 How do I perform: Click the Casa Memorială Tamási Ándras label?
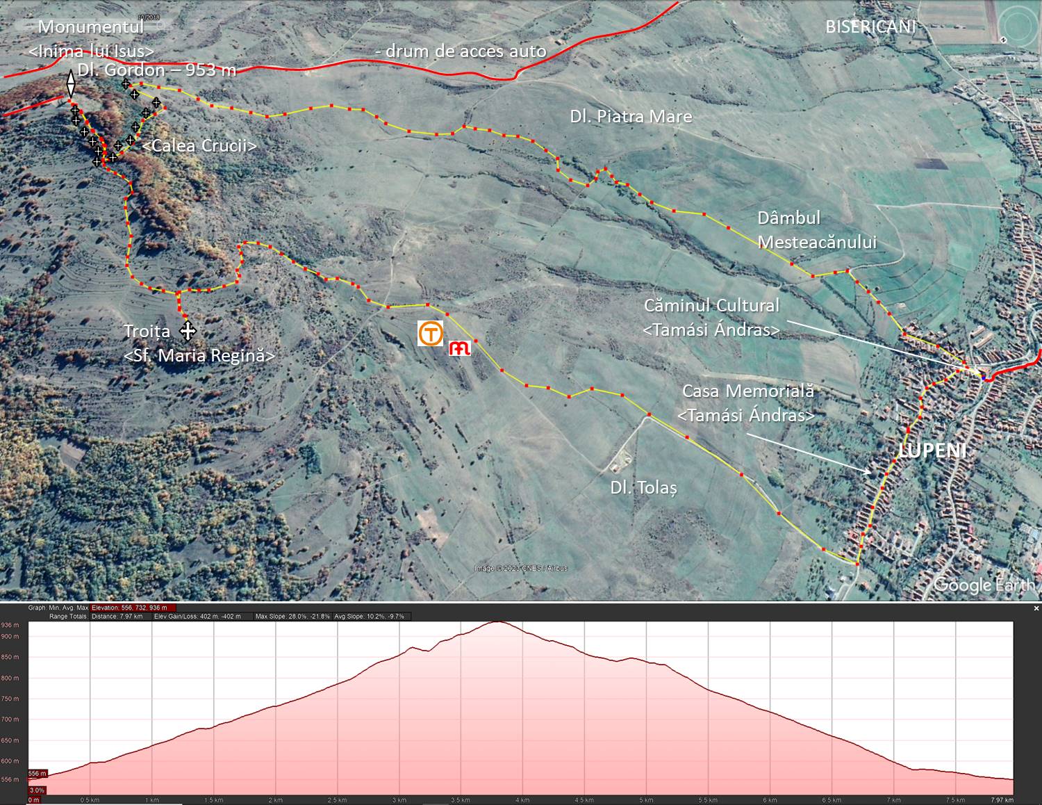click(x=747, y=403)
